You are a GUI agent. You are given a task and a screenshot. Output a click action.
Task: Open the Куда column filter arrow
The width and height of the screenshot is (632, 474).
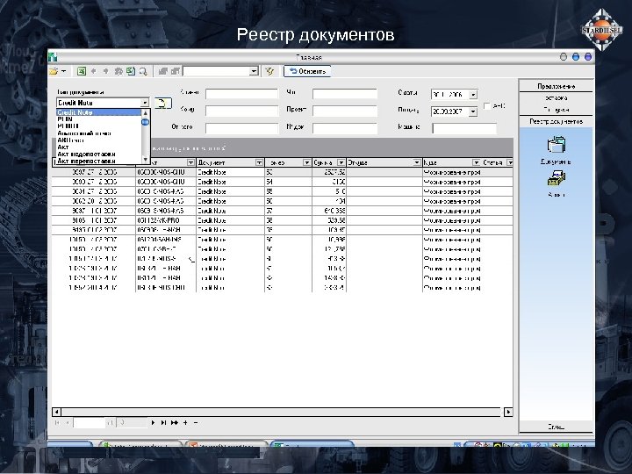(x=476, y=162)
